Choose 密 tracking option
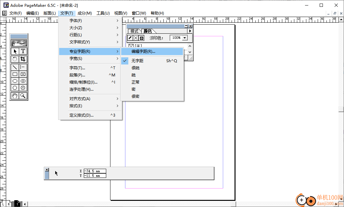Image resolution: width=344 pixels, height=207 pixels. coord(152,89)
